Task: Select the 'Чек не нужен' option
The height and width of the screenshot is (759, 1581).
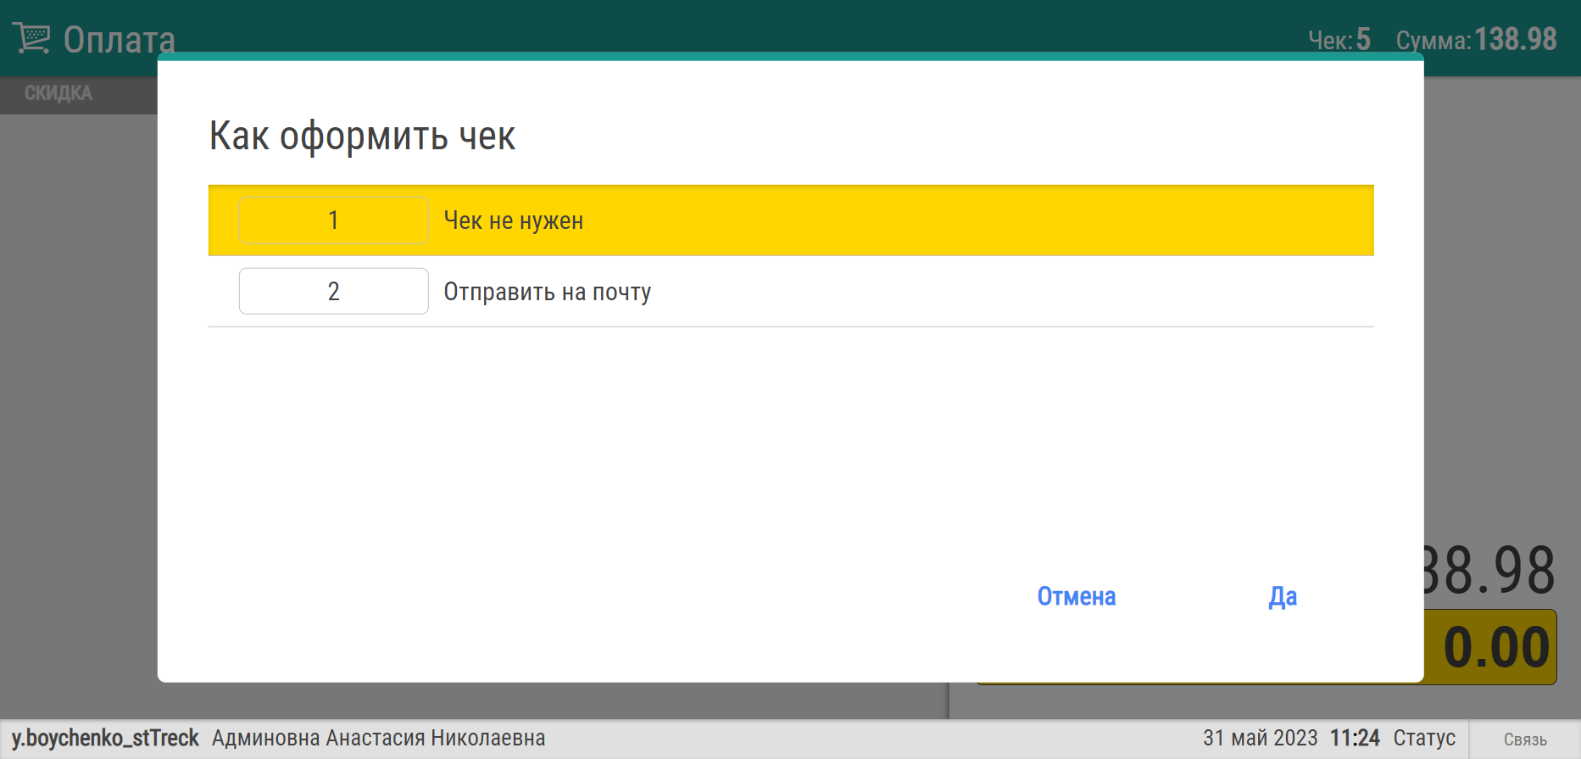Action: tap(791, 220)
